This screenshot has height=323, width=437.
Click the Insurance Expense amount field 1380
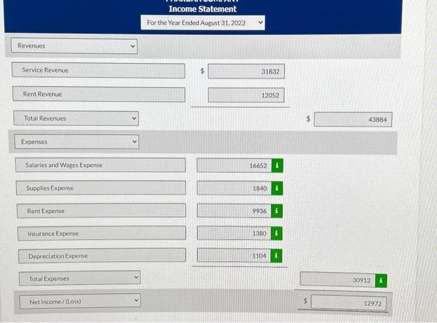234,233
